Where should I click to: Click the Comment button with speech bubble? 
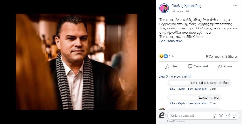click(198, 66)
